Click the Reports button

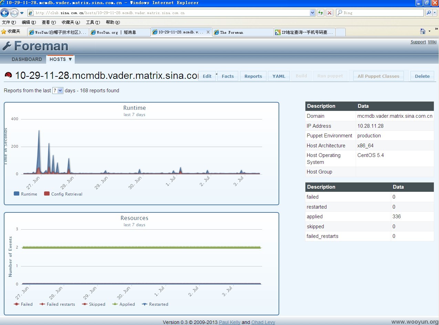click(253, 76)
